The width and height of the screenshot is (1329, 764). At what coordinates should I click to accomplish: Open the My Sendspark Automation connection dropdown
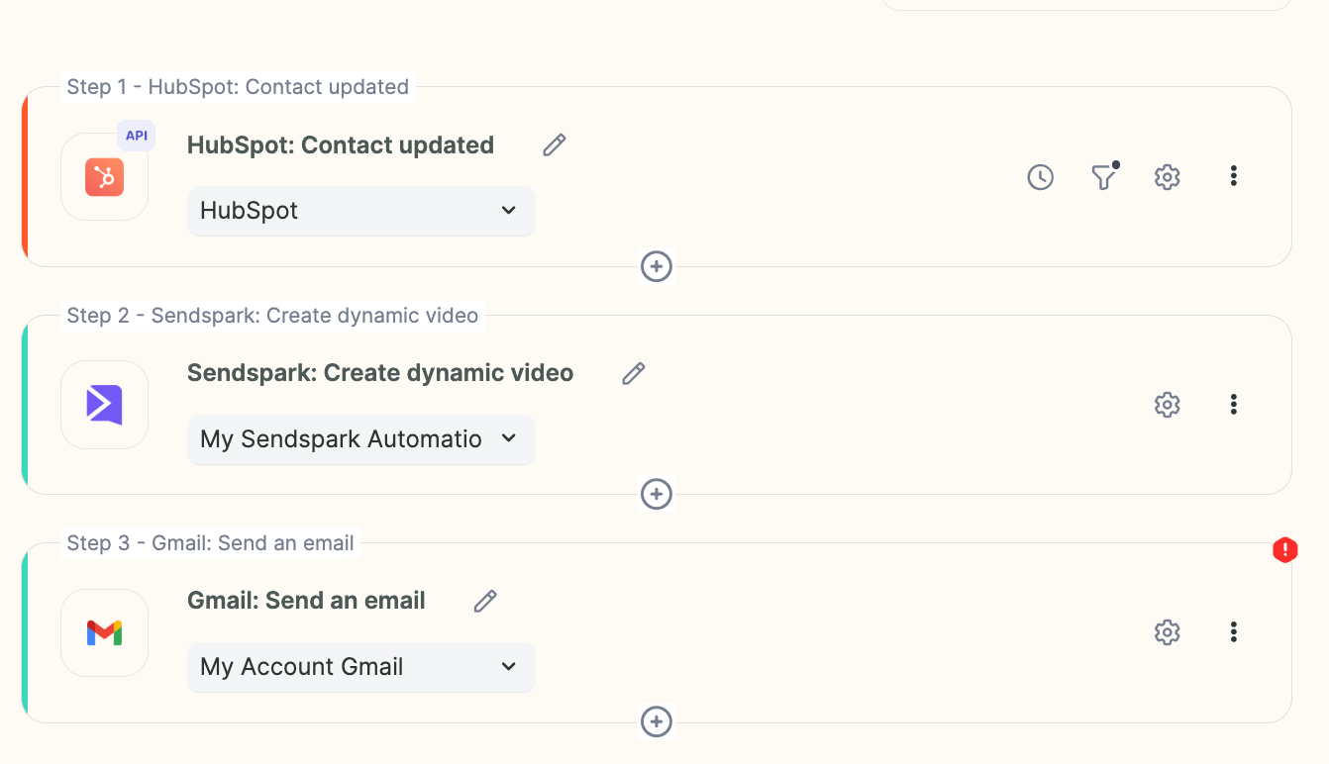(361, 439)
